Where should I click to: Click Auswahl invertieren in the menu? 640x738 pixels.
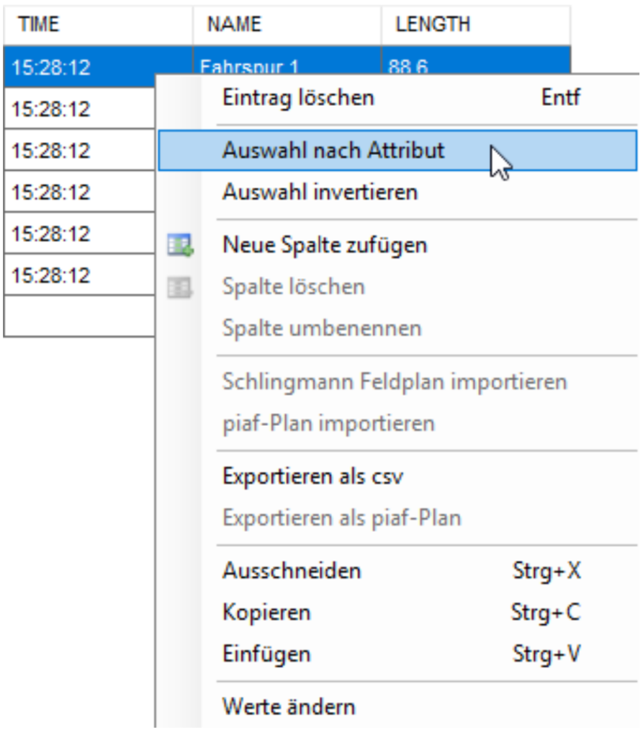click(x=320, y=192)
